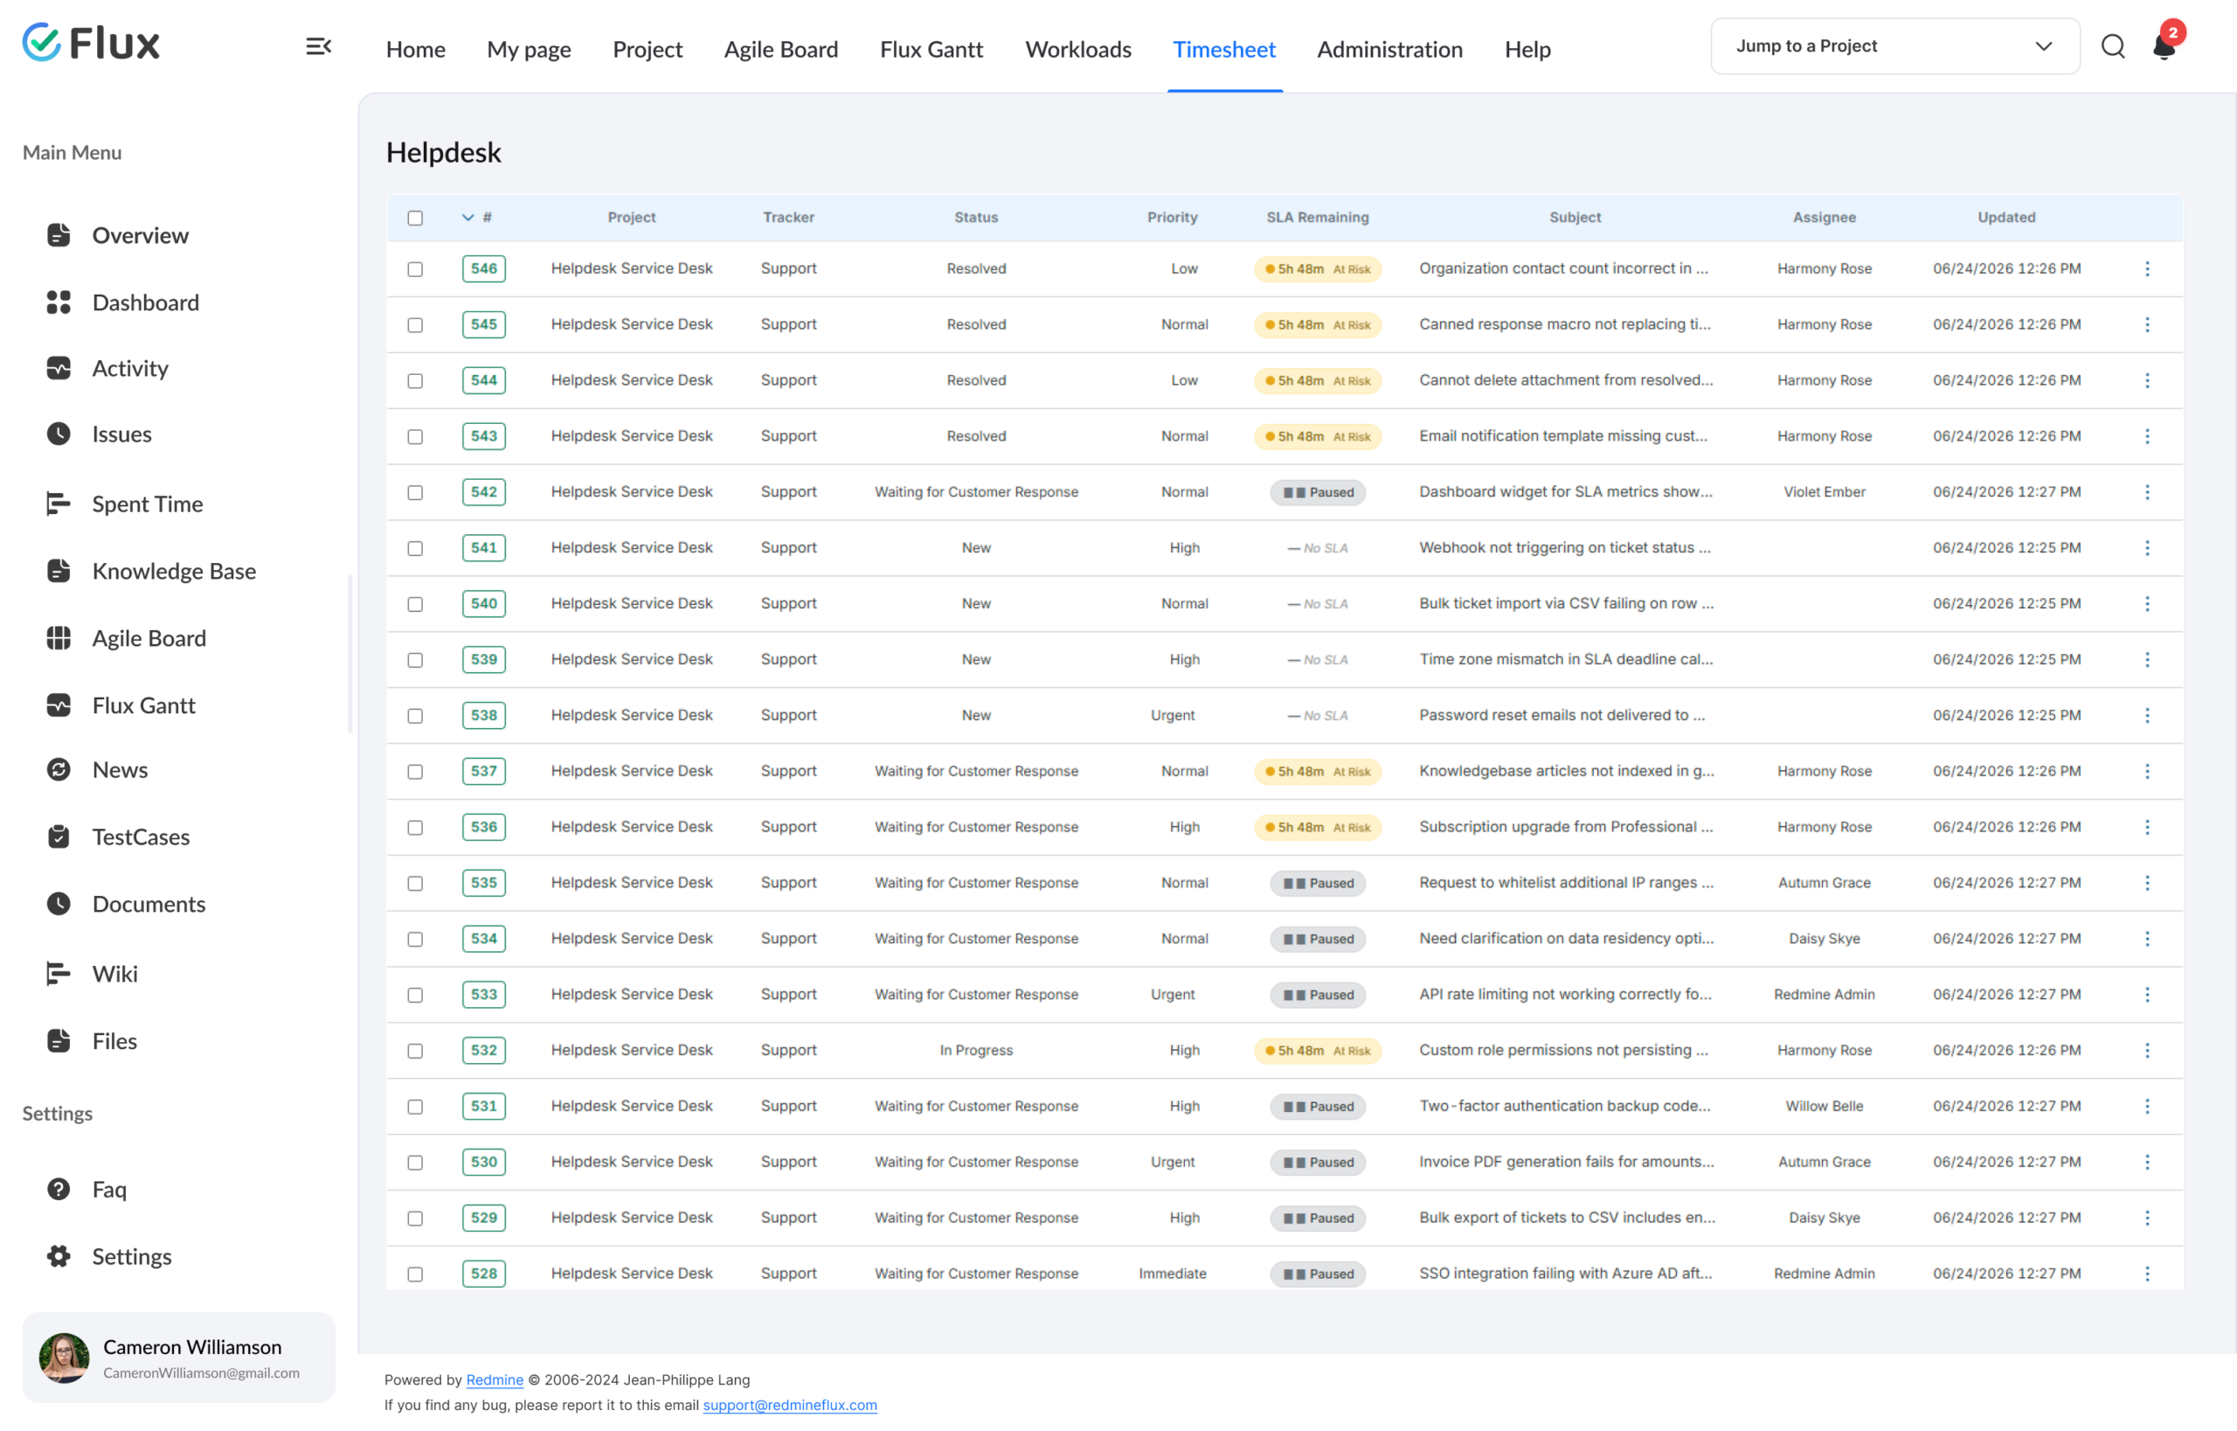Expand the Jump to a Project dropdown
The width and height of the screenshot is (2237, 1431).
1895,46
